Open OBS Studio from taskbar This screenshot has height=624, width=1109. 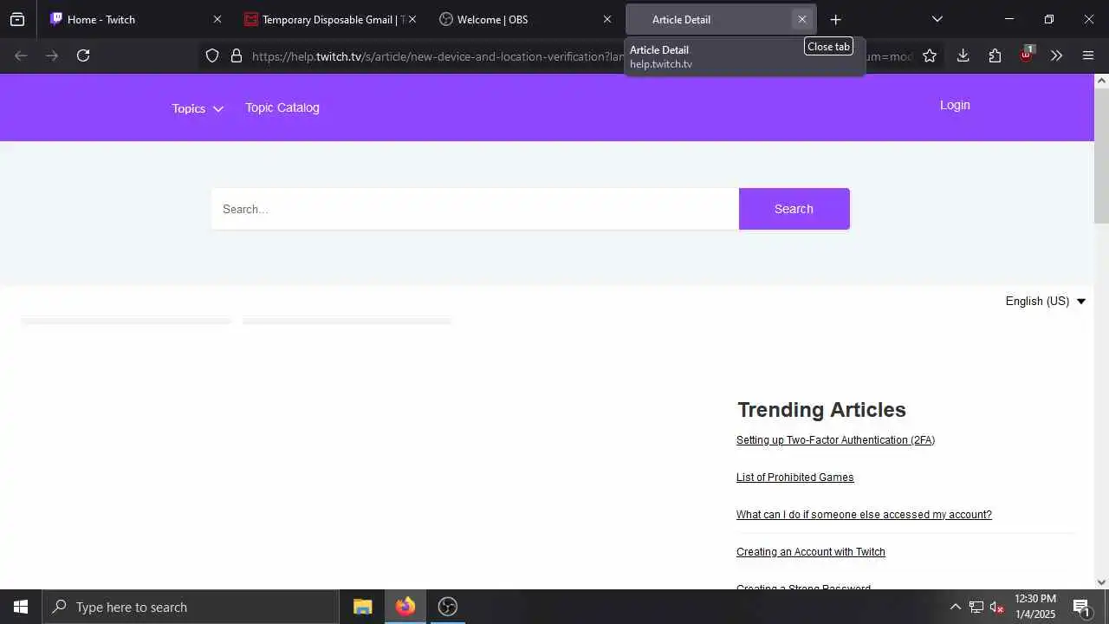coord(447,607)
